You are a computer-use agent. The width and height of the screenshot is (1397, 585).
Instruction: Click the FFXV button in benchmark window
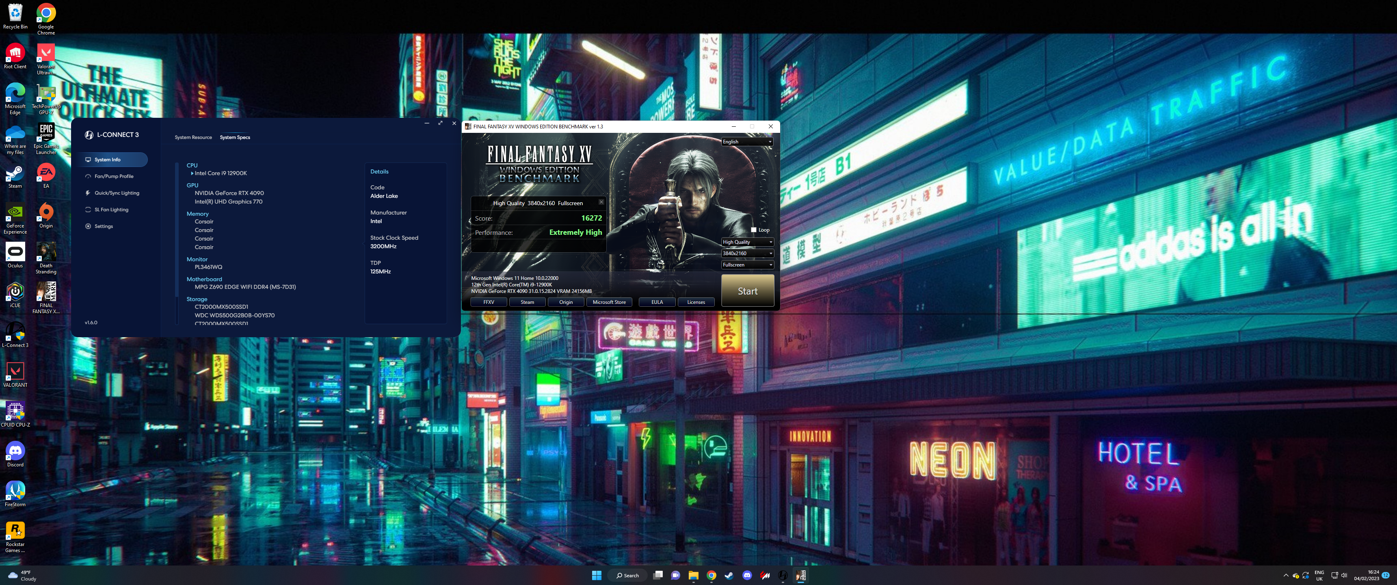(489, 302)
